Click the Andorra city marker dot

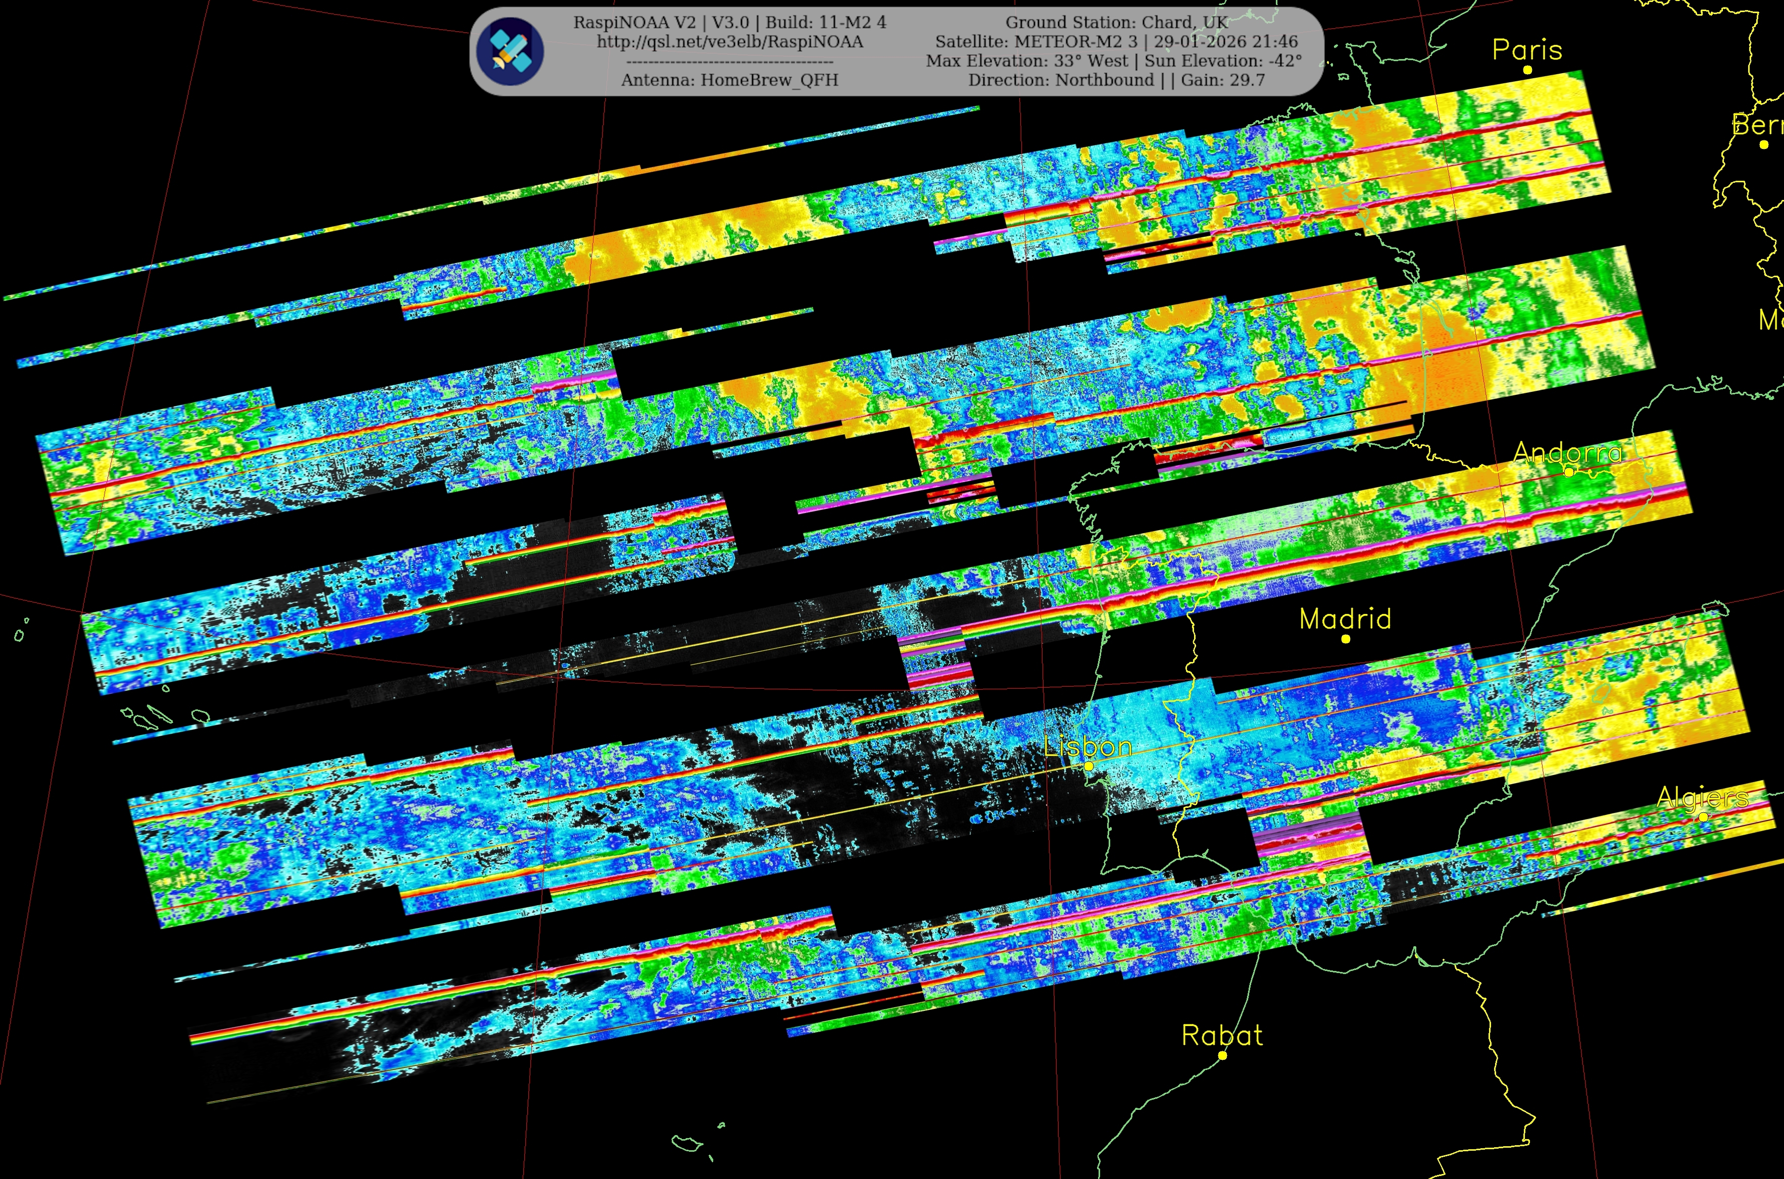pyautogui.click(x=1569, y=472)
